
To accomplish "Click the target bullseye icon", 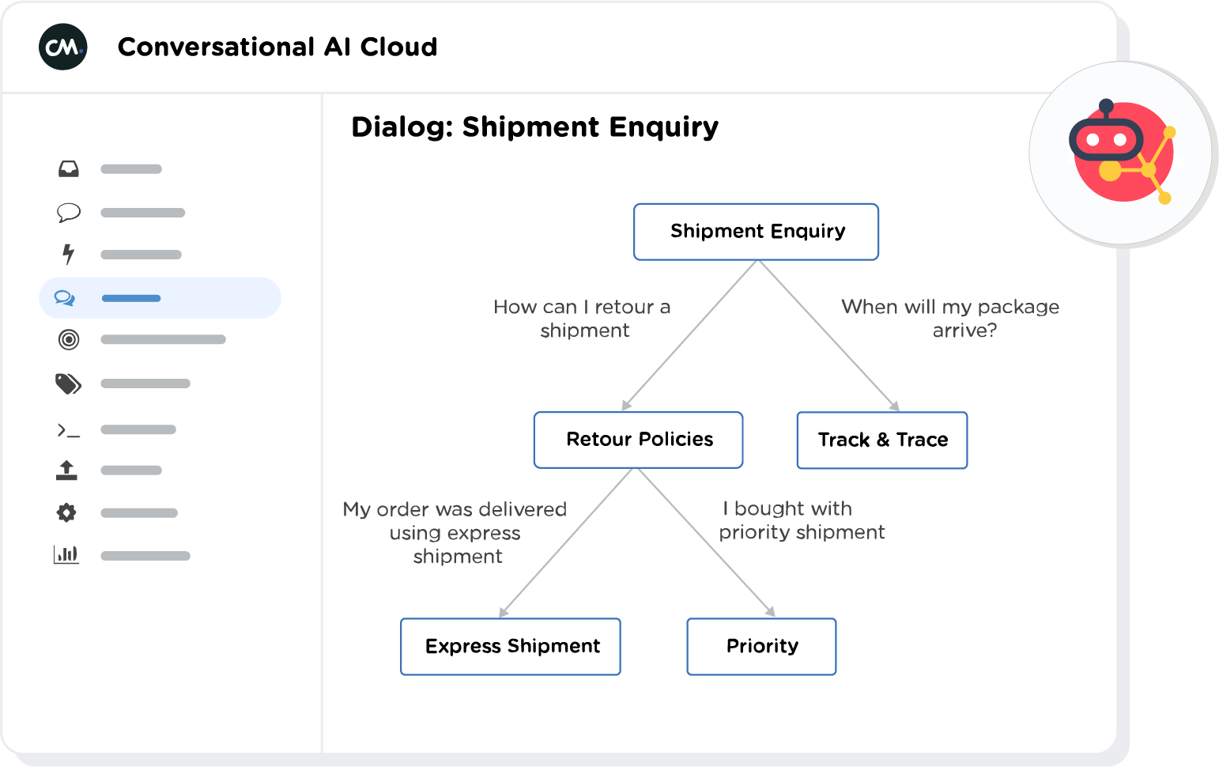I will pyautogui.click(x=69, y=340).
